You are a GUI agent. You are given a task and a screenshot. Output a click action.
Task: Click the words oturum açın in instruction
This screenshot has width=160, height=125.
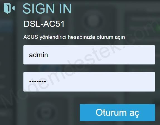tap(111, 37)
